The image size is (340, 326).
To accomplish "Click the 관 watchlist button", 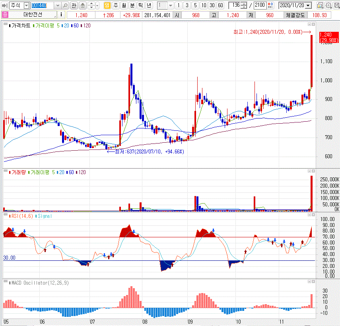I will click(74, 6).
